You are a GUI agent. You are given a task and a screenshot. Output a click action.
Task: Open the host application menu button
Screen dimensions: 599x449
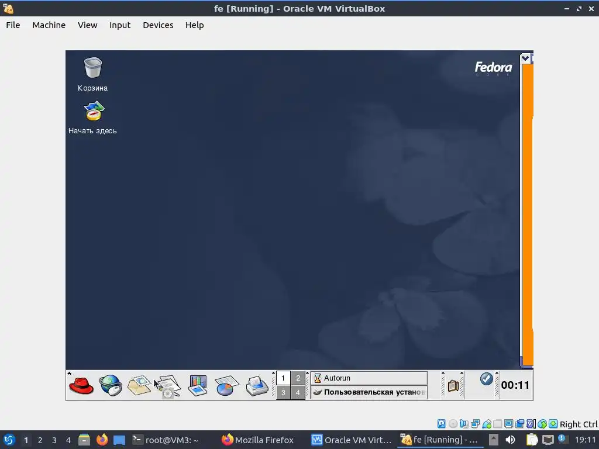(x=9, y=440)
